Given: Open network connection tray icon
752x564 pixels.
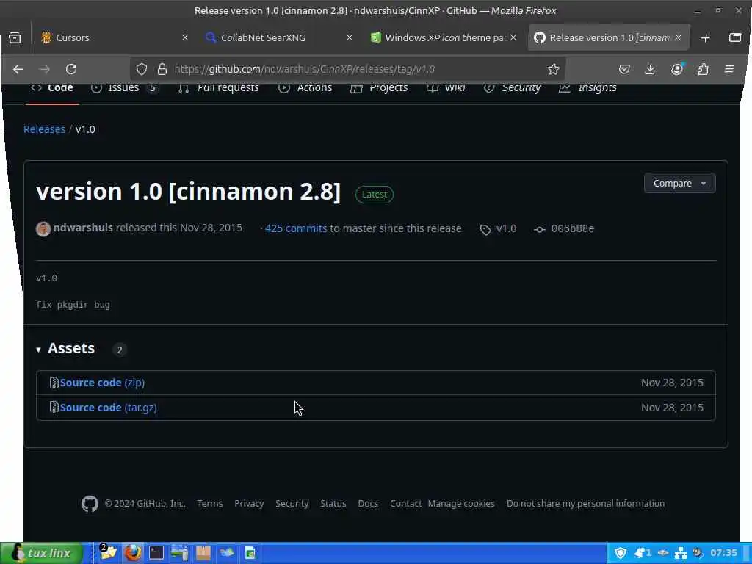Looking at the screenshot, I should tap(681, 554).
